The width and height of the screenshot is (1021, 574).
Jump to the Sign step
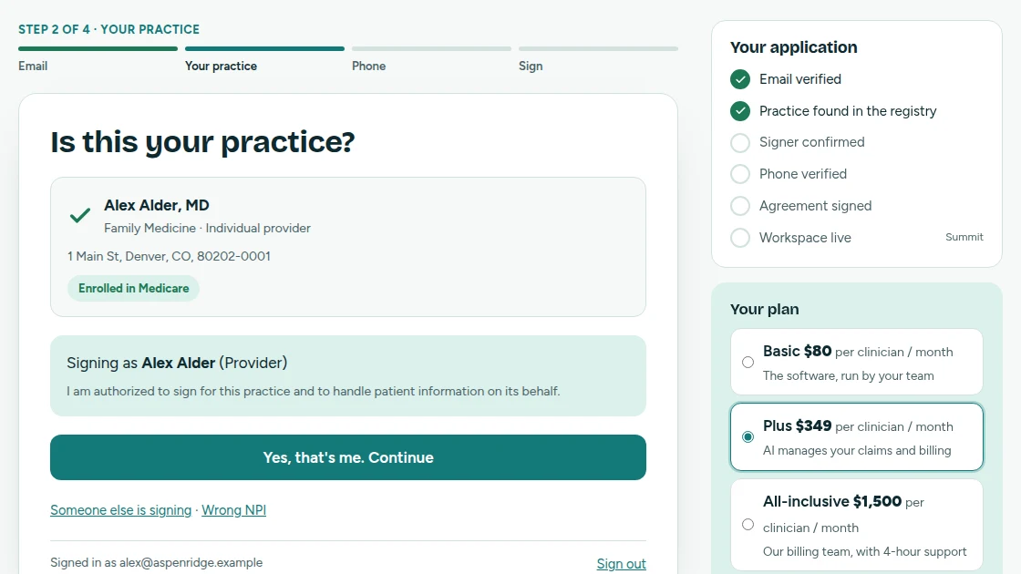click(531, 66)
